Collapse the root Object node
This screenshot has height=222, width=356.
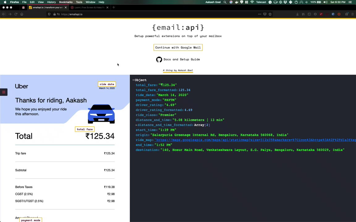133,80
